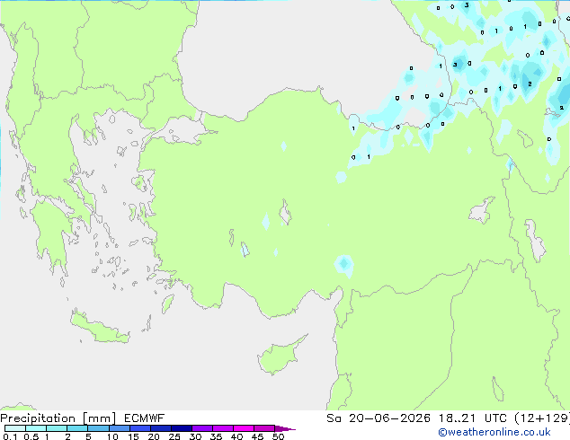Select the 5–10 mm legend color swatch
570x440 pixels.
click(98, 428)
